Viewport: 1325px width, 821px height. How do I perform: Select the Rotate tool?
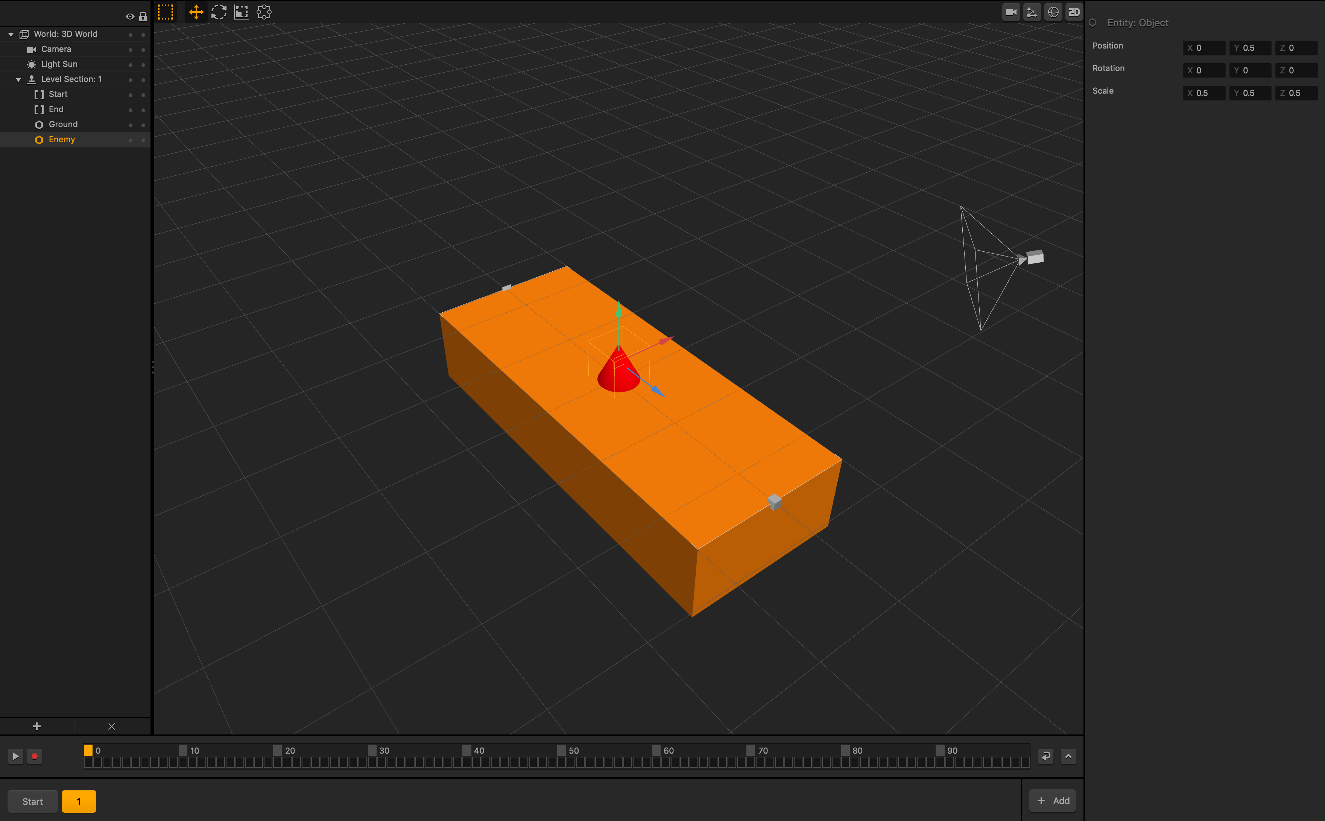(219, 12)
